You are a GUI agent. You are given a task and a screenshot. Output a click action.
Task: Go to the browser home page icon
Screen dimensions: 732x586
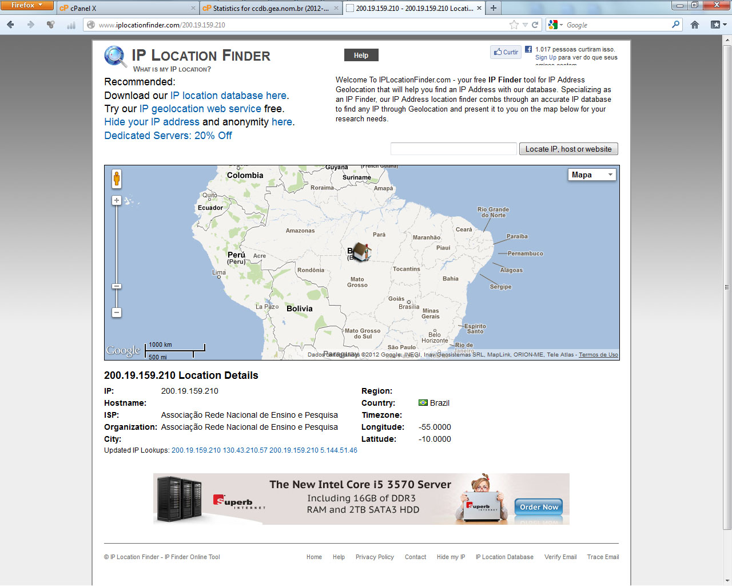click(x=695, y=25)
